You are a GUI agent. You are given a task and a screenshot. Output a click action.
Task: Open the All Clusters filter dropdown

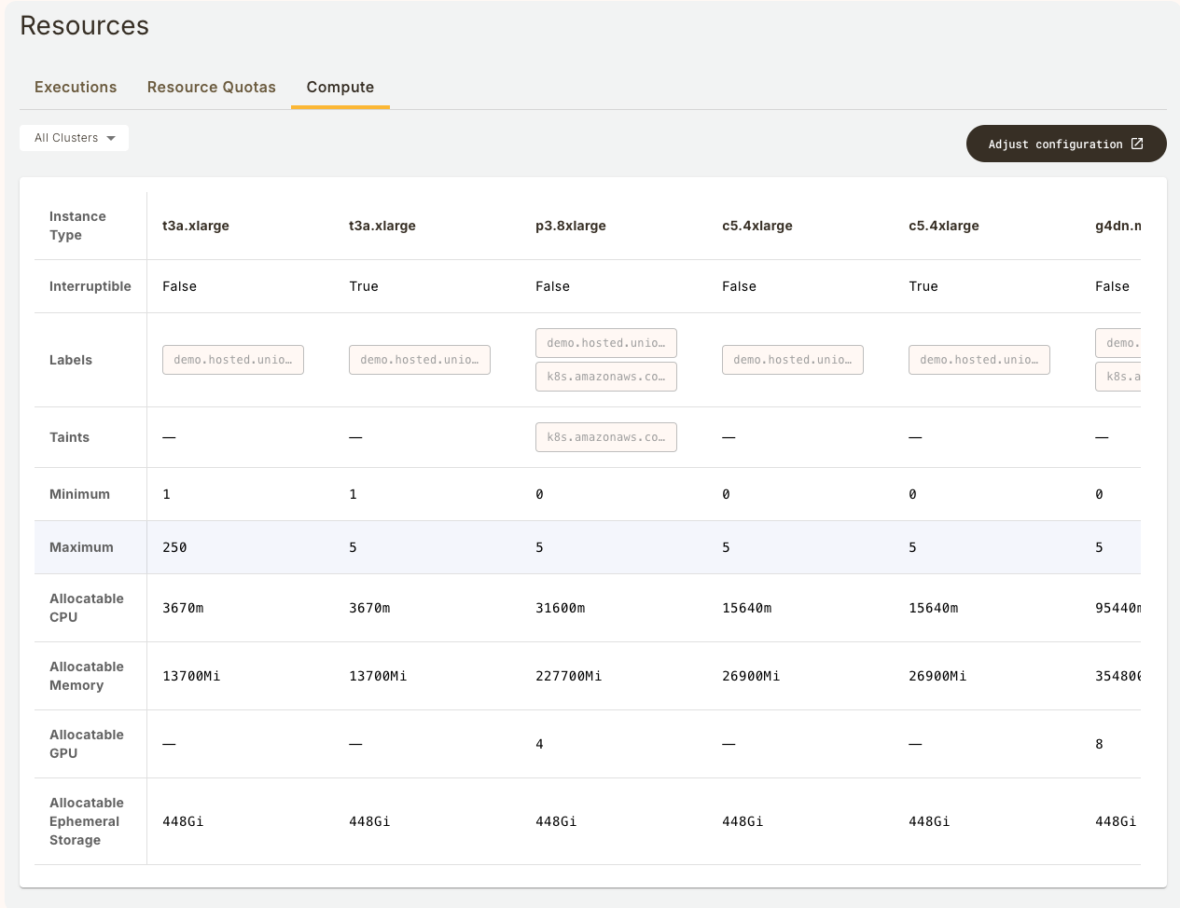(x=74, y=138)
